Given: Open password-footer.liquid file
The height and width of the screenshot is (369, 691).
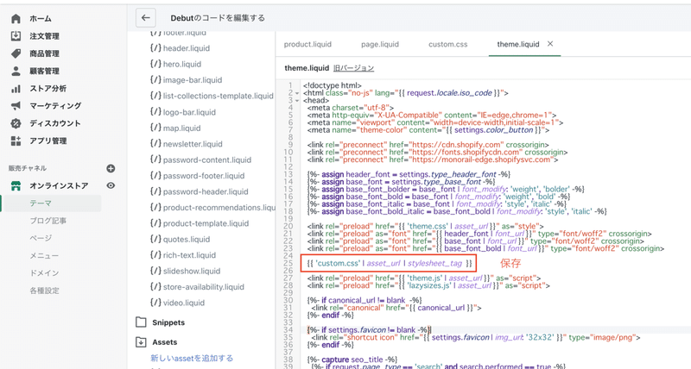Looking at the screenshot, I should (204, 176).
